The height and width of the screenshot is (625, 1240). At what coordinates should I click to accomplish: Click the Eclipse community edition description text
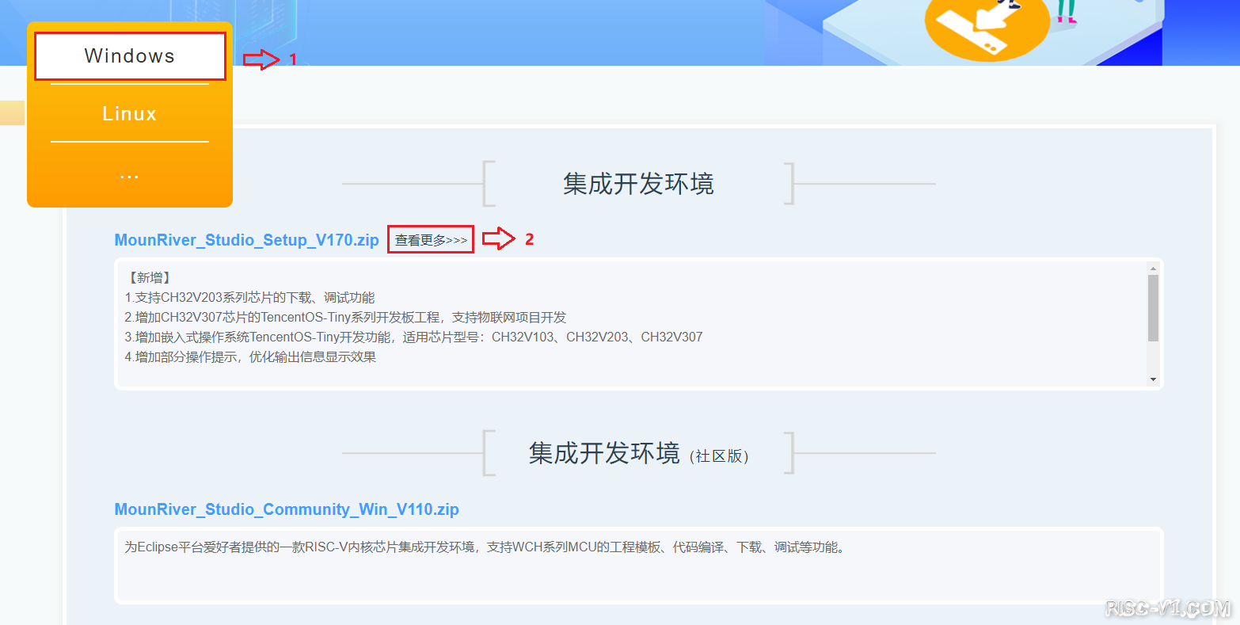click(x=485, y=547)
